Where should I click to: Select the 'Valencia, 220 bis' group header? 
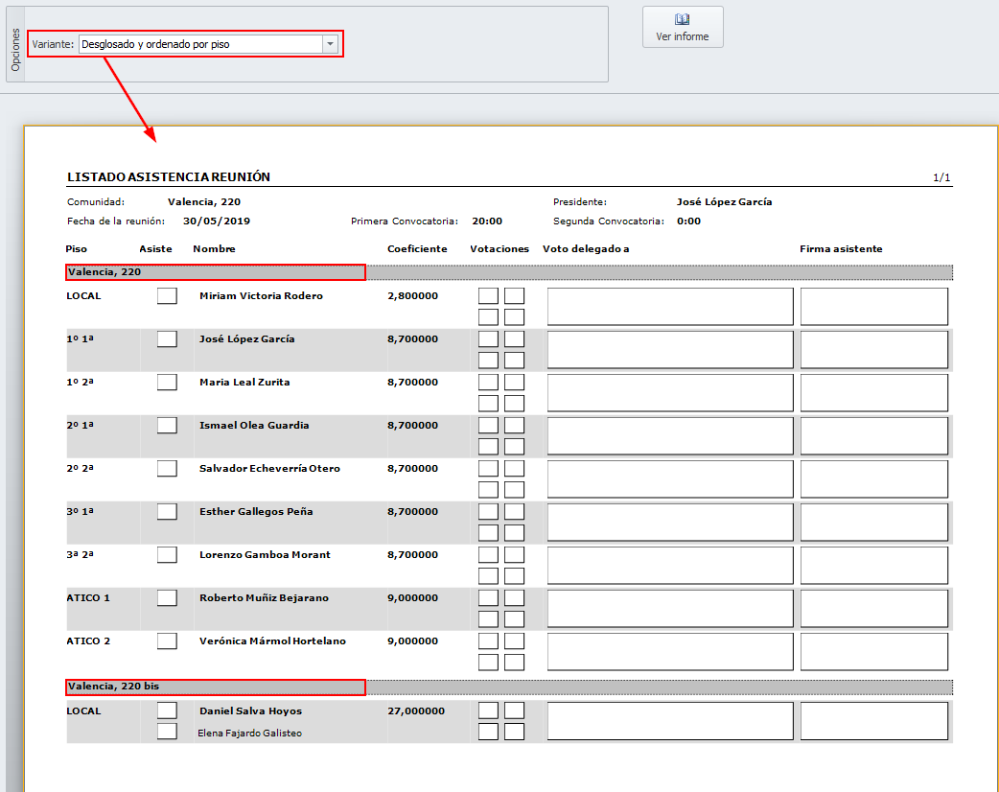tap(216, 687)
